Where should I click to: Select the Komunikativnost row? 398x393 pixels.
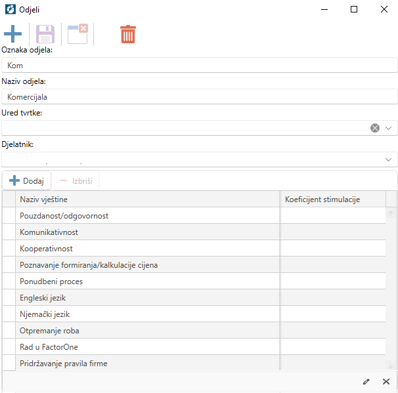[194, 232]
